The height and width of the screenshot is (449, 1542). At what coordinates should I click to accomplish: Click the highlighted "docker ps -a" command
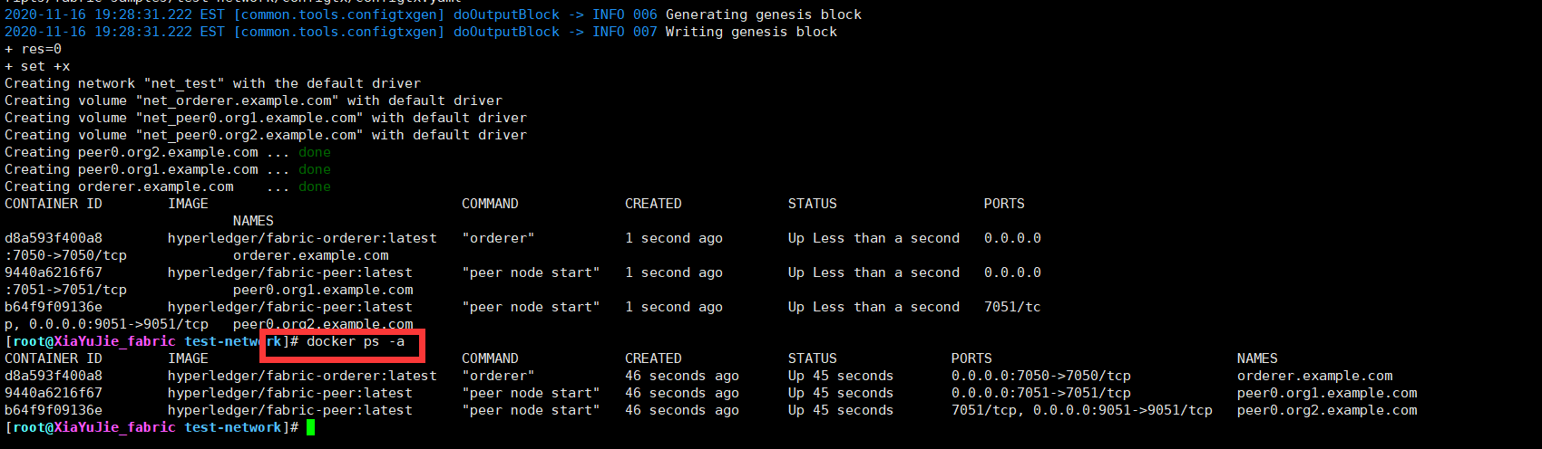(x=355, y=341)
